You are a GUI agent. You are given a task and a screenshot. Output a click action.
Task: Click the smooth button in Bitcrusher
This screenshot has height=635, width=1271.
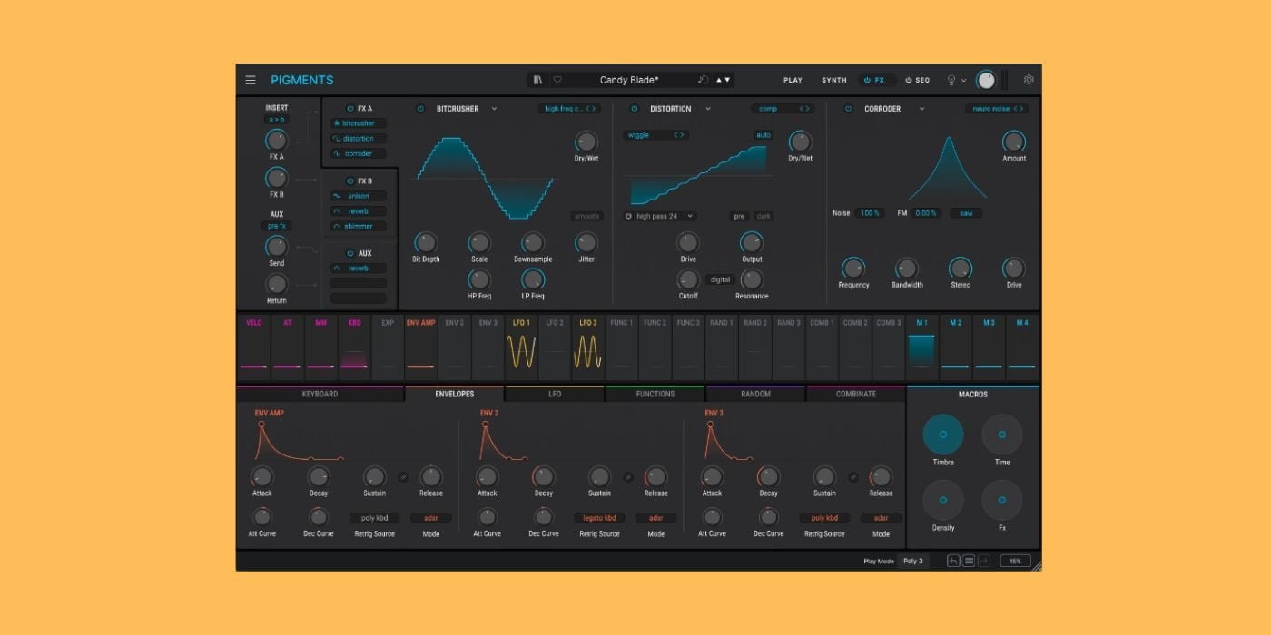pos(586,216)
